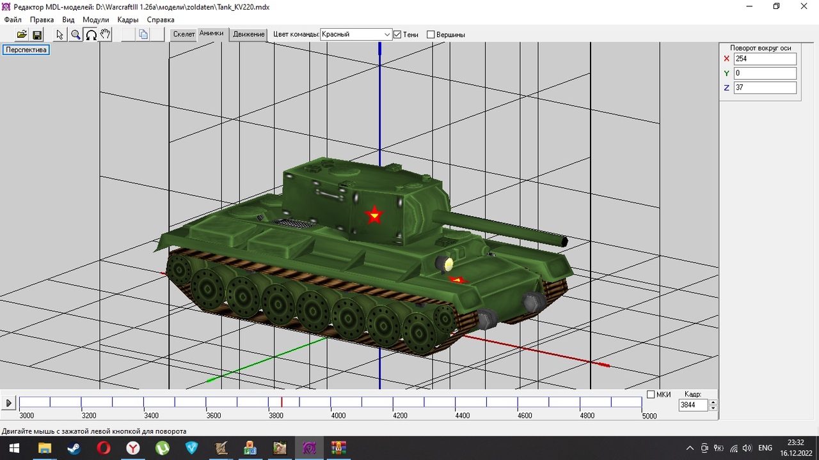Screen dimensions: 819x460
Task: Save the model with the floppy disk icon
Action: [37, 34]
